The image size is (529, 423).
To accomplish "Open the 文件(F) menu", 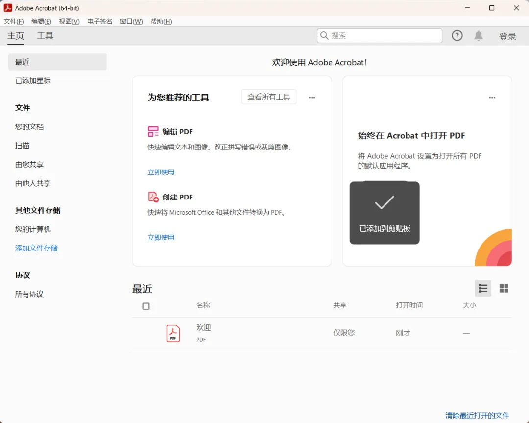I will (14, 21).
